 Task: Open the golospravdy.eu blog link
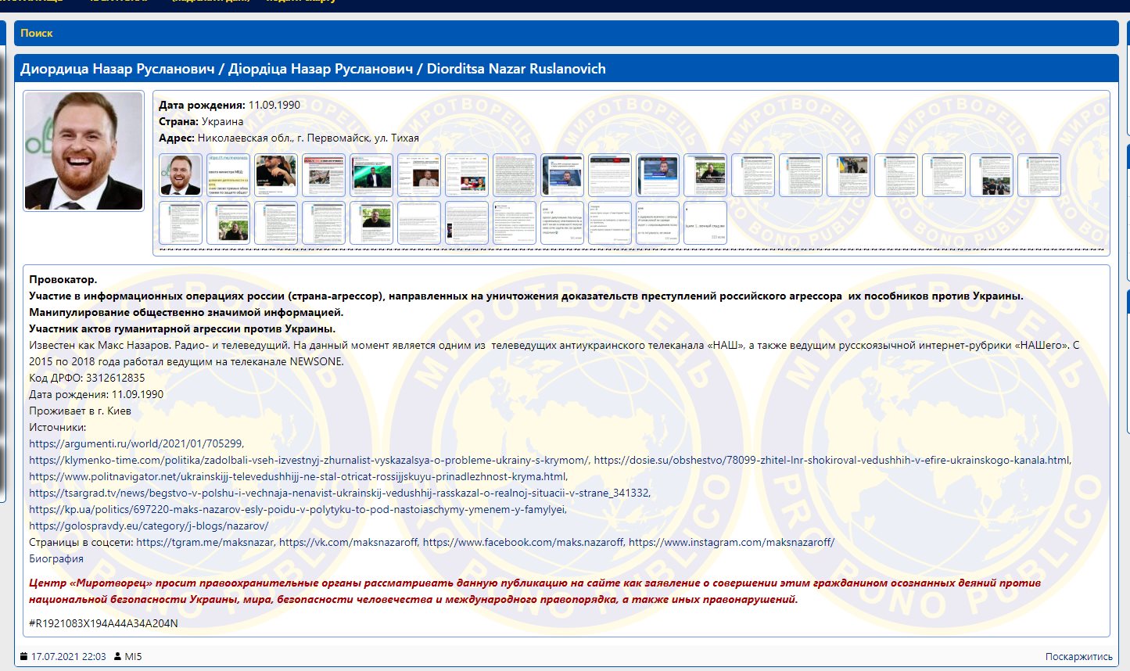point(149,526)
